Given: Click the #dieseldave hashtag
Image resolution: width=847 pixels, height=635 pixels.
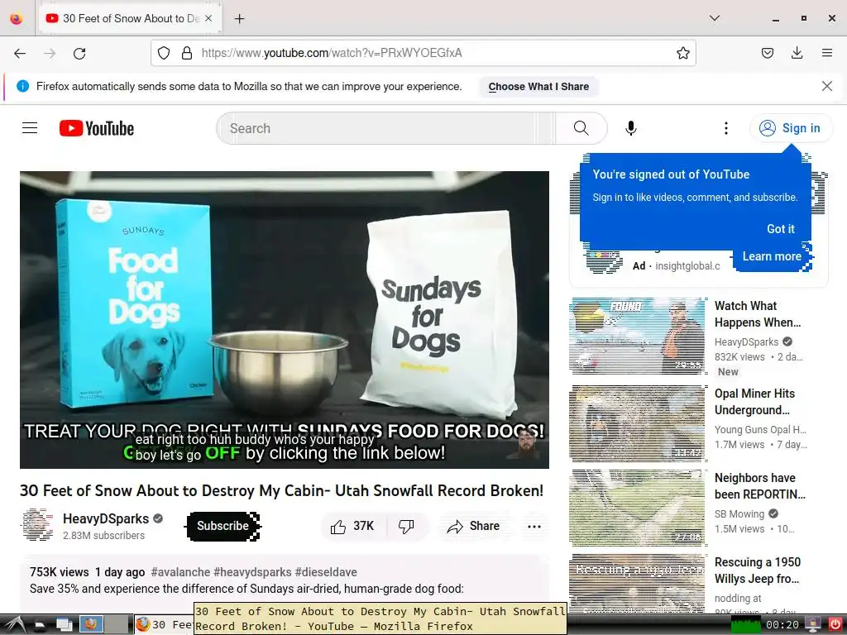Looking at the screenshot, I should 326,572.
